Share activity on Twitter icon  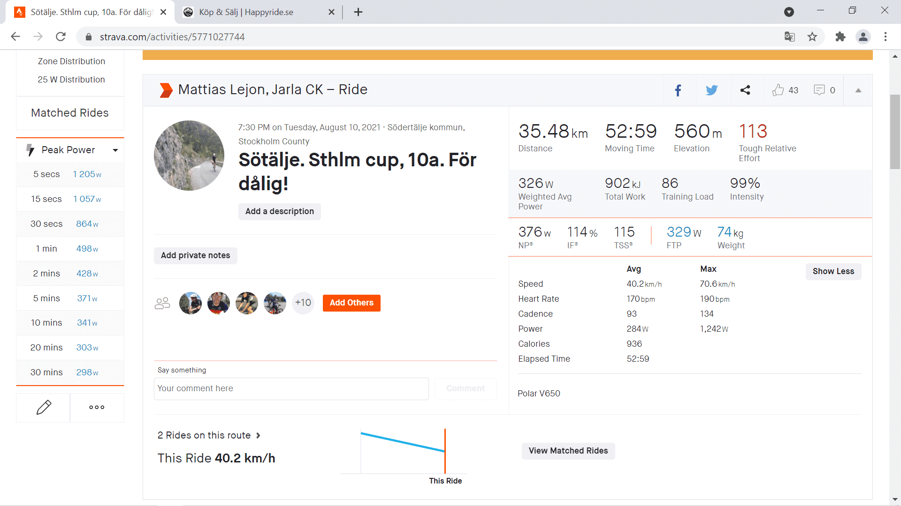[711, 90]
